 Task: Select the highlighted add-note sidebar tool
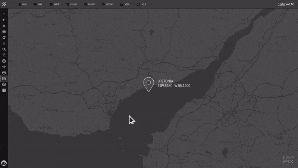(x=4, y=78)
